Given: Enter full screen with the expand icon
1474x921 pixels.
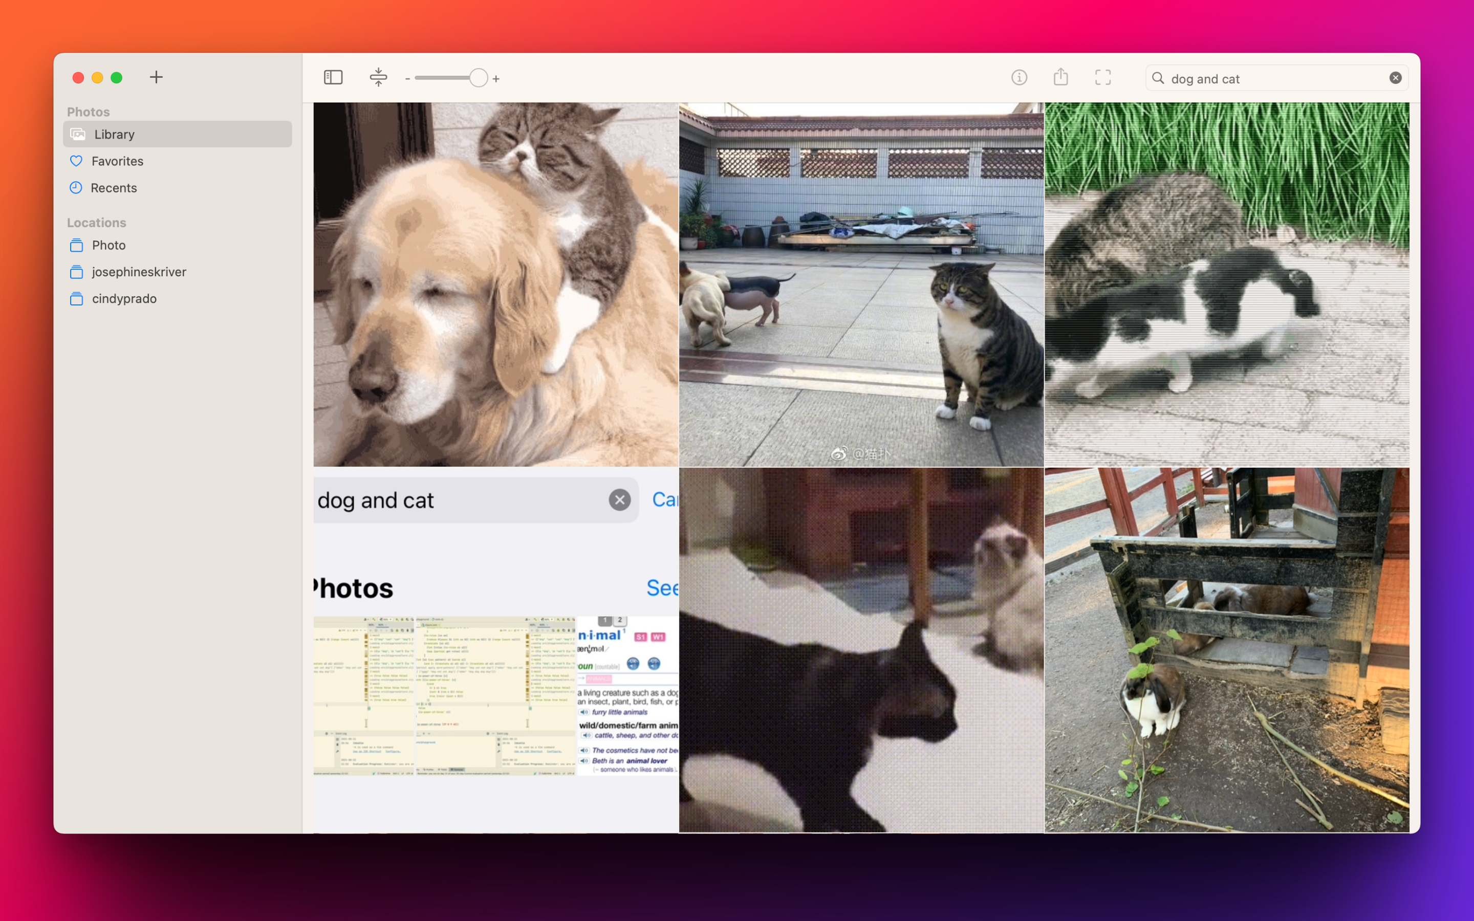Looking at the screenshot, I should [1103, 77].
